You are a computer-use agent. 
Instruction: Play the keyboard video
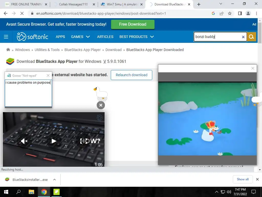[54, 141]
